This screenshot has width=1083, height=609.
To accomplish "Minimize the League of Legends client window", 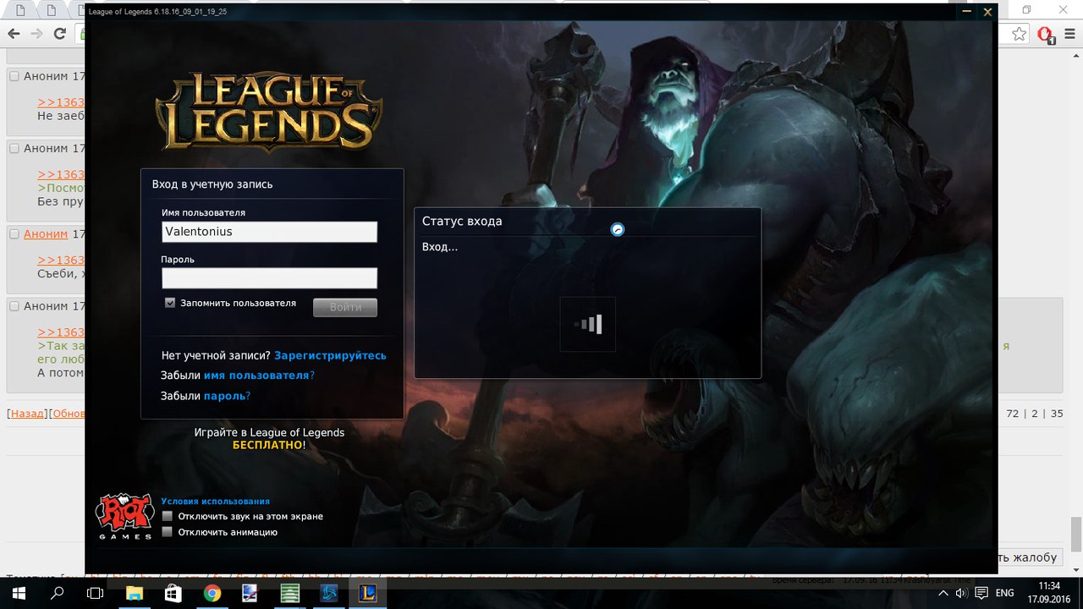I will click(967, 12).
